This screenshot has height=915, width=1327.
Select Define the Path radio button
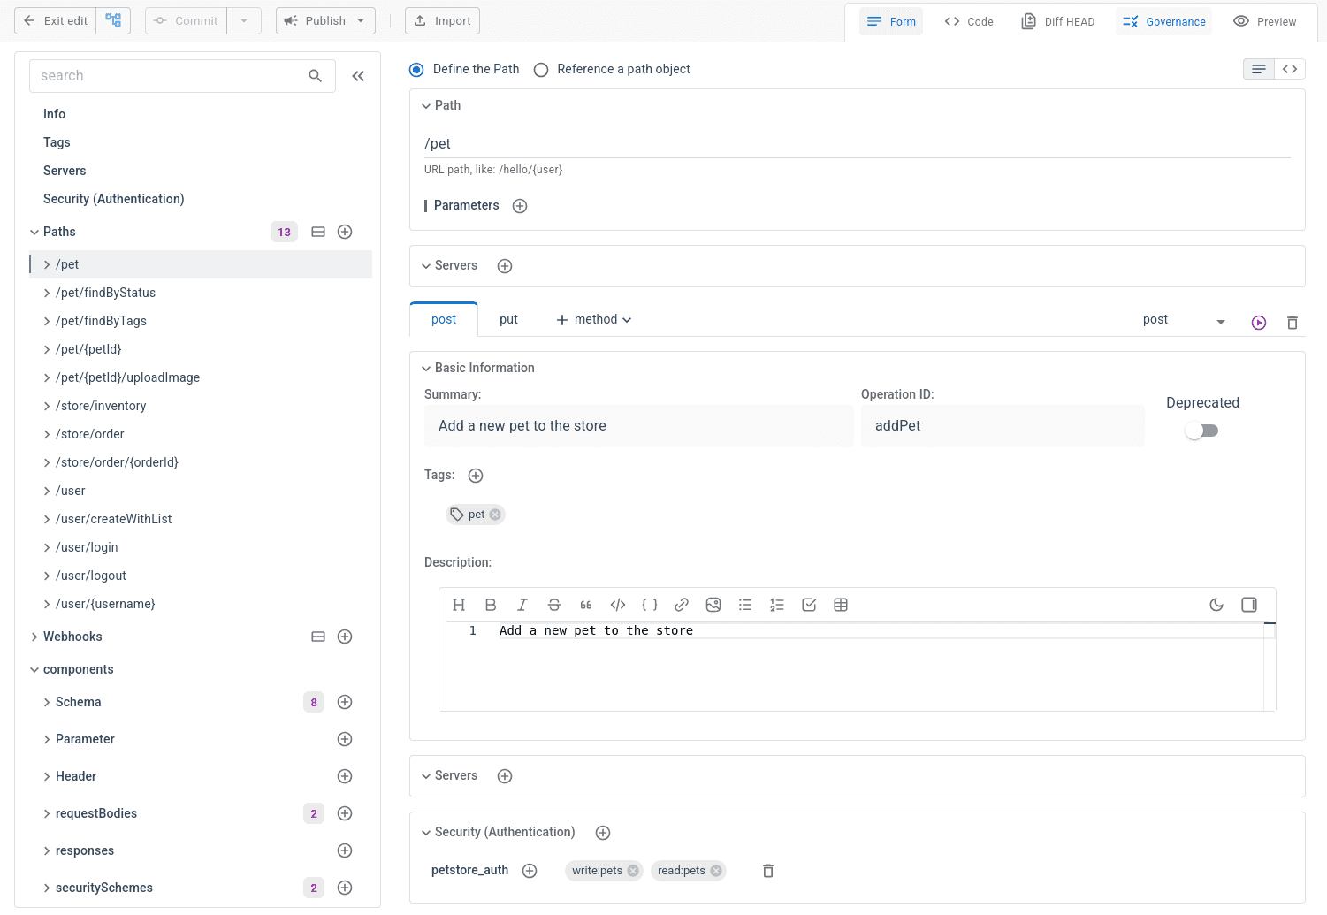pos(416,70)
